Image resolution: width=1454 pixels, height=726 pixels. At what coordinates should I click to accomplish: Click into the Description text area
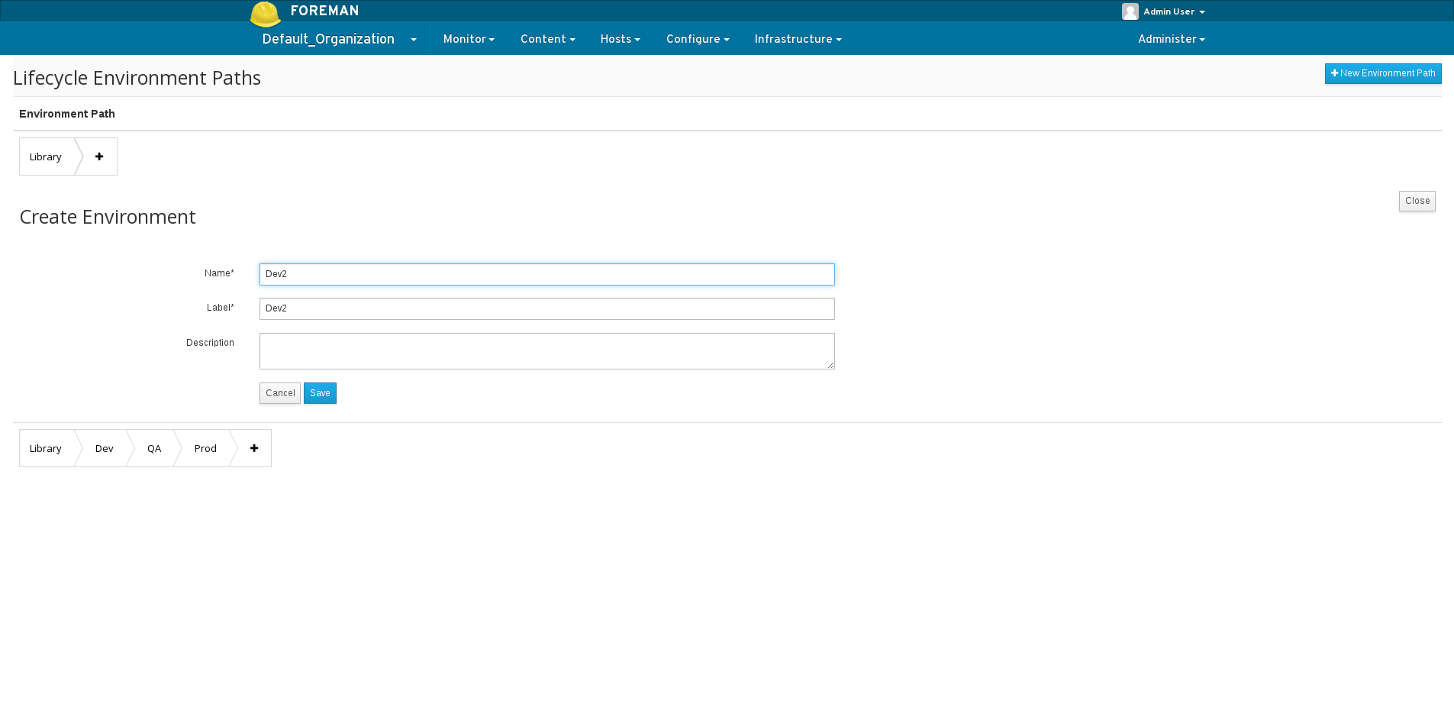[547, 351]
